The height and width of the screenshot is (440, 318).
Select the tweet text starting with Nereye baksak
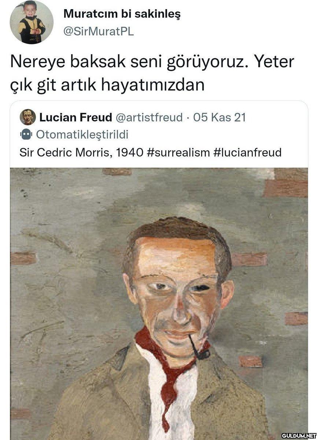[152, 73]
